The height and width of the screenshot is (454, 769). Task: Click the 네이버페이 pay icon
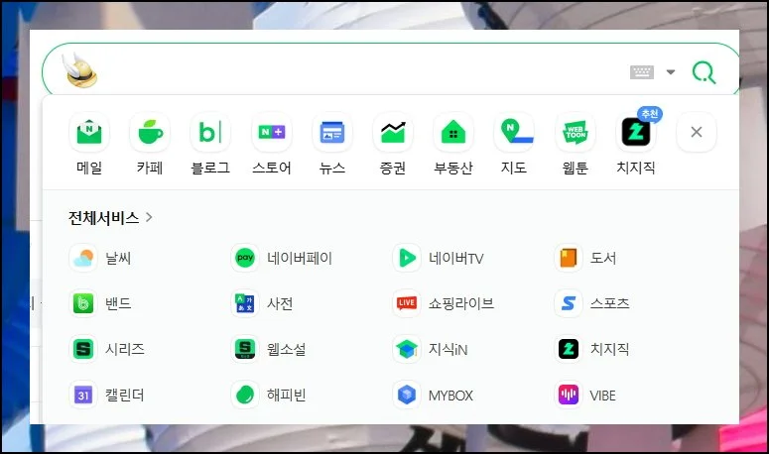point(245,258)
